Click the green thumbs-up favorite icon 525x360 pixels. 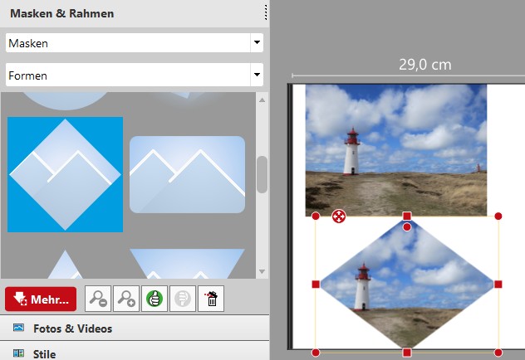(155, 299)
